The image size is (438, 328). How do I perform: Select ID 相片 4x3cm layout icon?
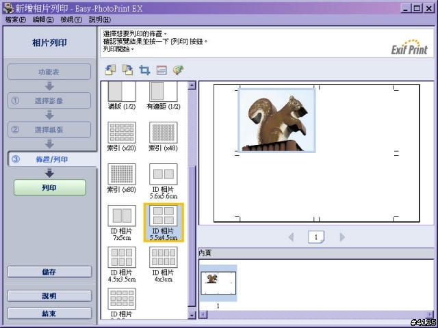click(x=164, y=257)
